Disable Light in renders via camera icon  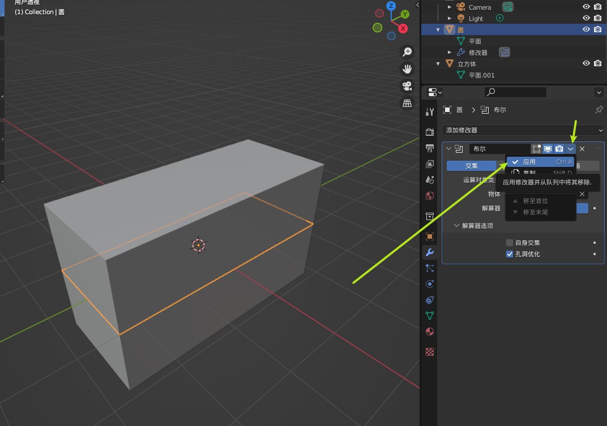point(598,18)
